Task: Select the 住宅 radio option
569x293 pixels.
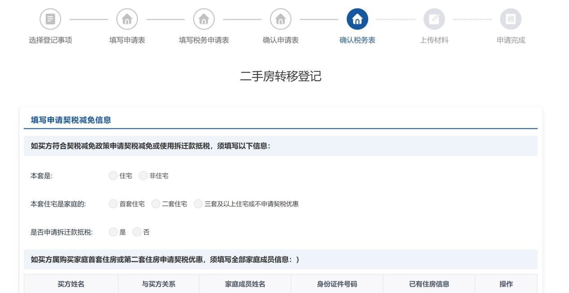Action: coord(113,176)
